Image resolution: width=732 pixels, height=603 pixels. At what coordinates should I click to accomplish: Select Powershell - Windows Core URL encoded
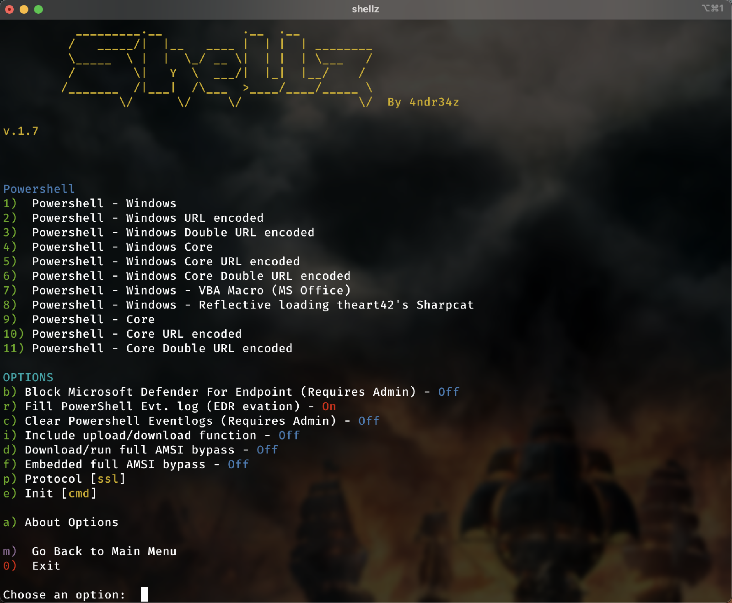[x=151, y=261]
